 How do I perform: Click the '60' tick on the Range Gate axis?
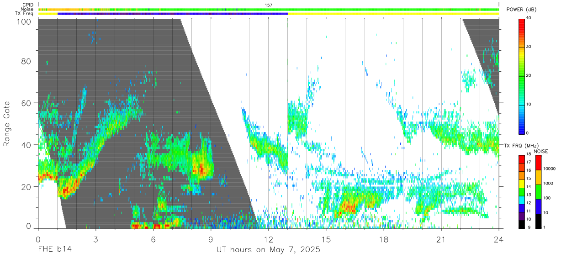pyautogui.click(x=26, y=103)
